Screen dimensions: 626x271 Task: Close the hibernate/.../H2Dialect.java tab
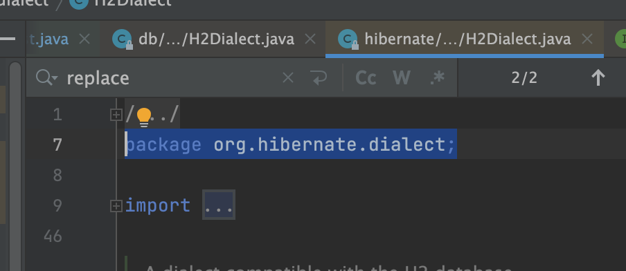coord(587,39)
